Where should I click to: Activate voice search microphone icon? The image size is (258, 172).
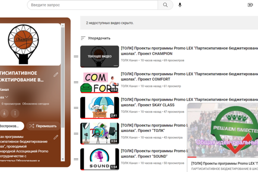180,5
